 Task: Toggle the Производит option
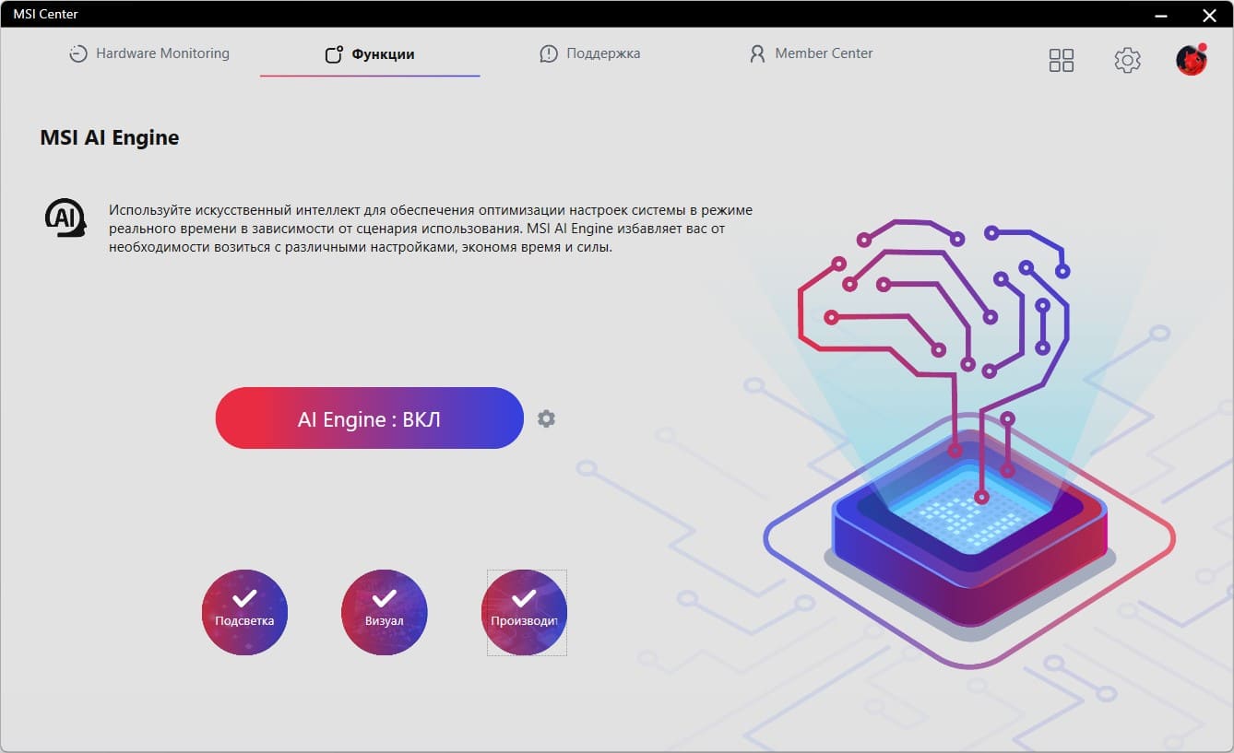coord(525,612)
